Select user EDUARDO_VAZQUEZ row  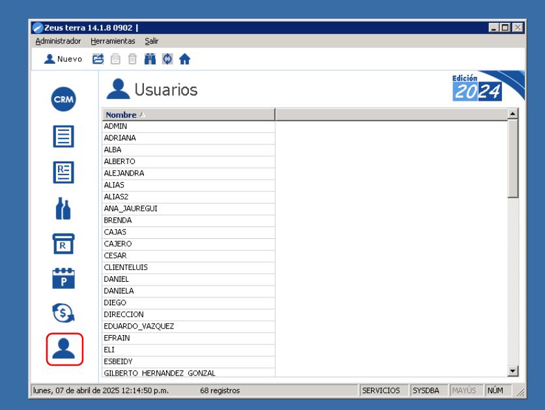pyautogui.click(x=139, y=326)
